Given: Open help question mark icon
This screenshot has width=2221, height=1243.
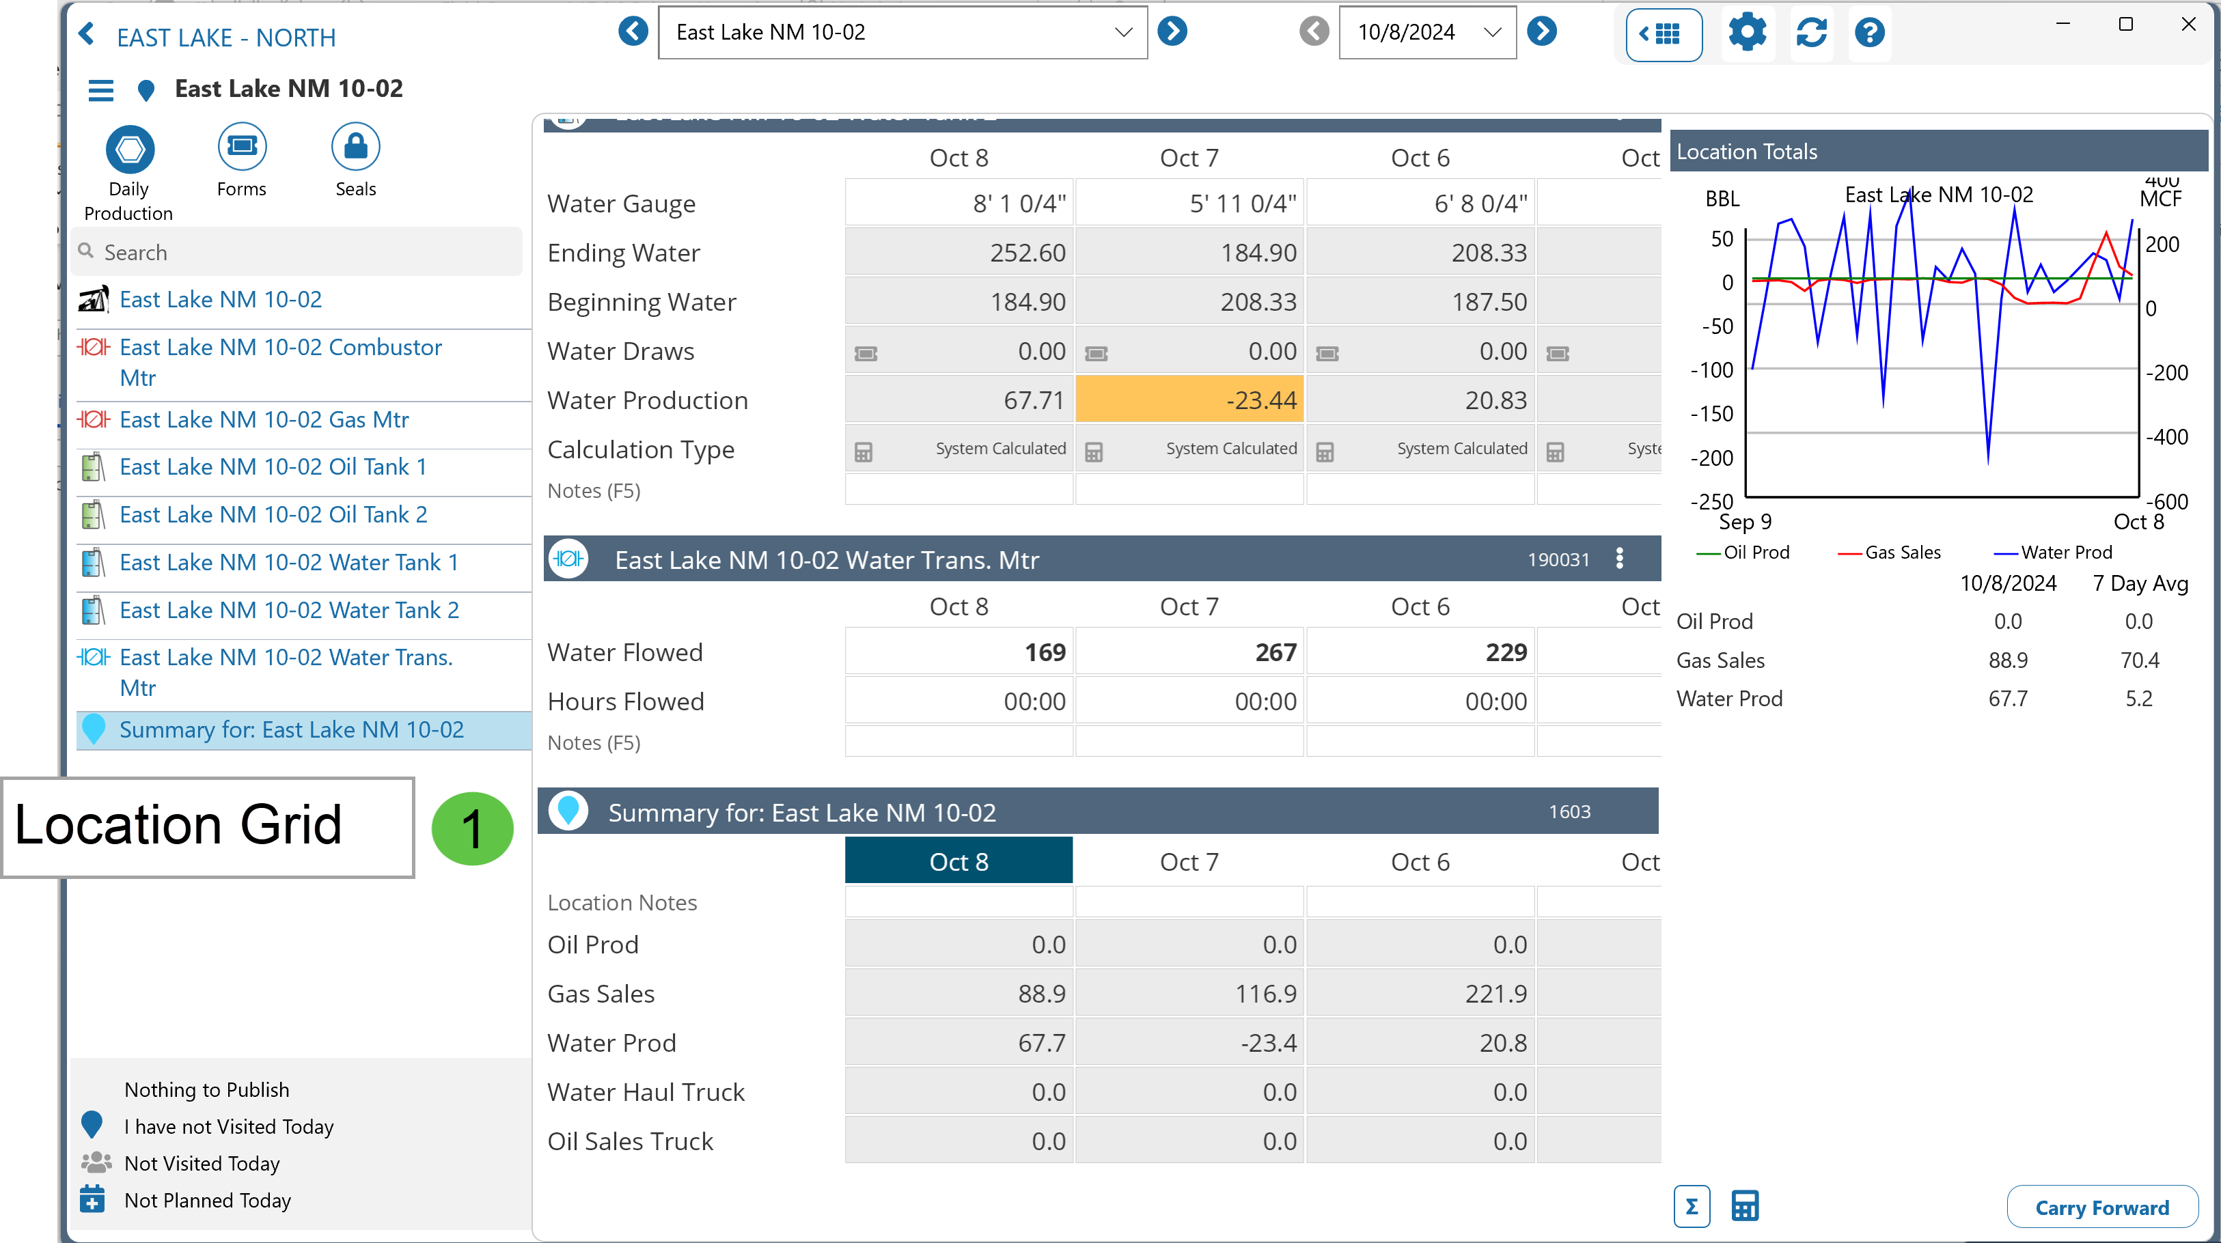Looking at the screenshot, I should click(1869, 33).
